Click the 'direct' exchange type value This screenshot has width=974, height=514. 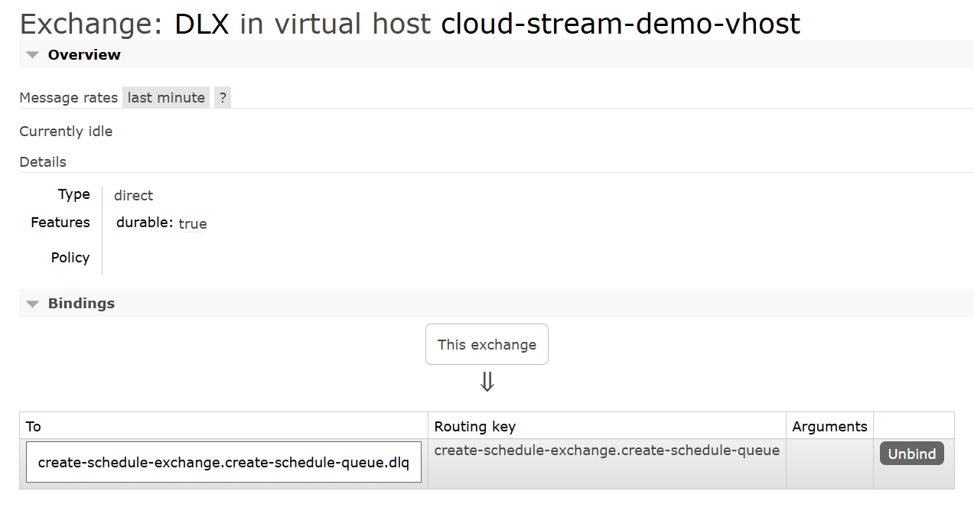pyautogui.click(x=133, y=196)
